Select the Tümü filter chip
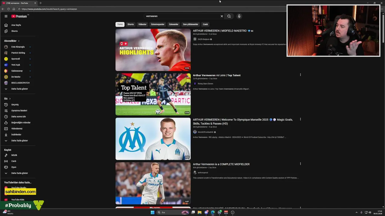Image resolution: width=385 pixels, height=216 pixels. coord(120,24)
